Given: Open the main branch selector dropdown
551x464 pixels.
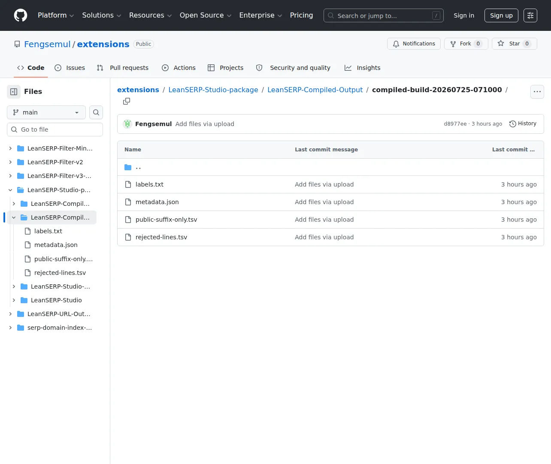Looking at the screenshot, I should 46,112.
